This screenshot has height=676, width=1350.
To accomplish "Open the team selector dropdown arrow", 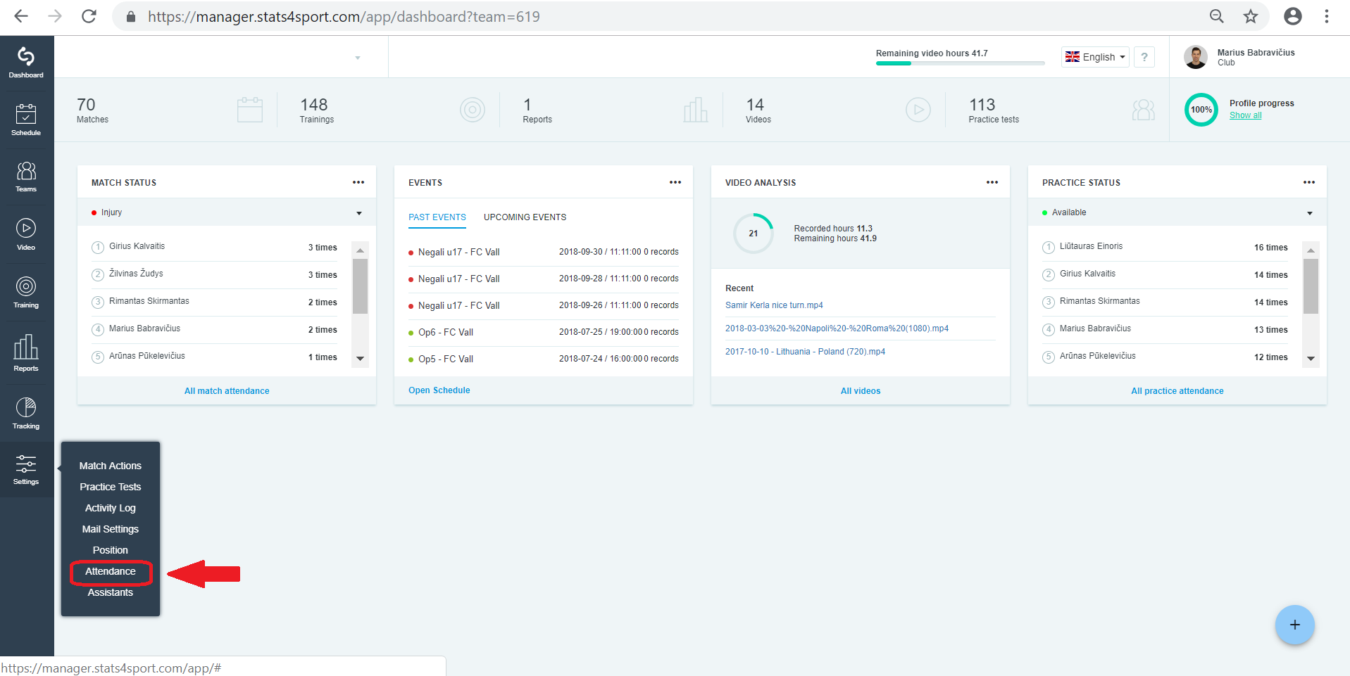I will [x=358, y=58].
